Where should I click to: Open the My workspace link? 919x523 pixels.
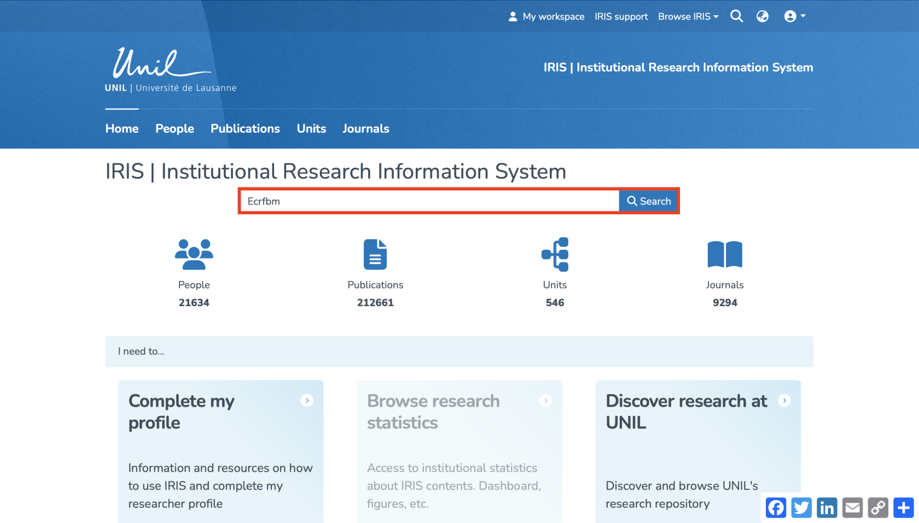546,16
